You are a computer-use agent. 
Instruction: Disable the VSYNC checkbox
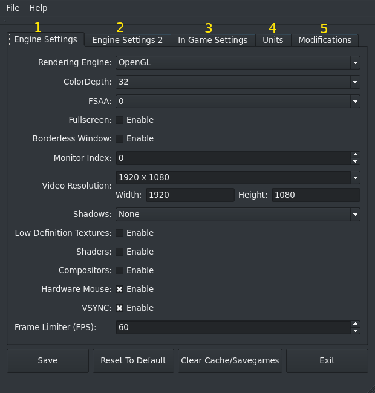(x=120, y=308)
